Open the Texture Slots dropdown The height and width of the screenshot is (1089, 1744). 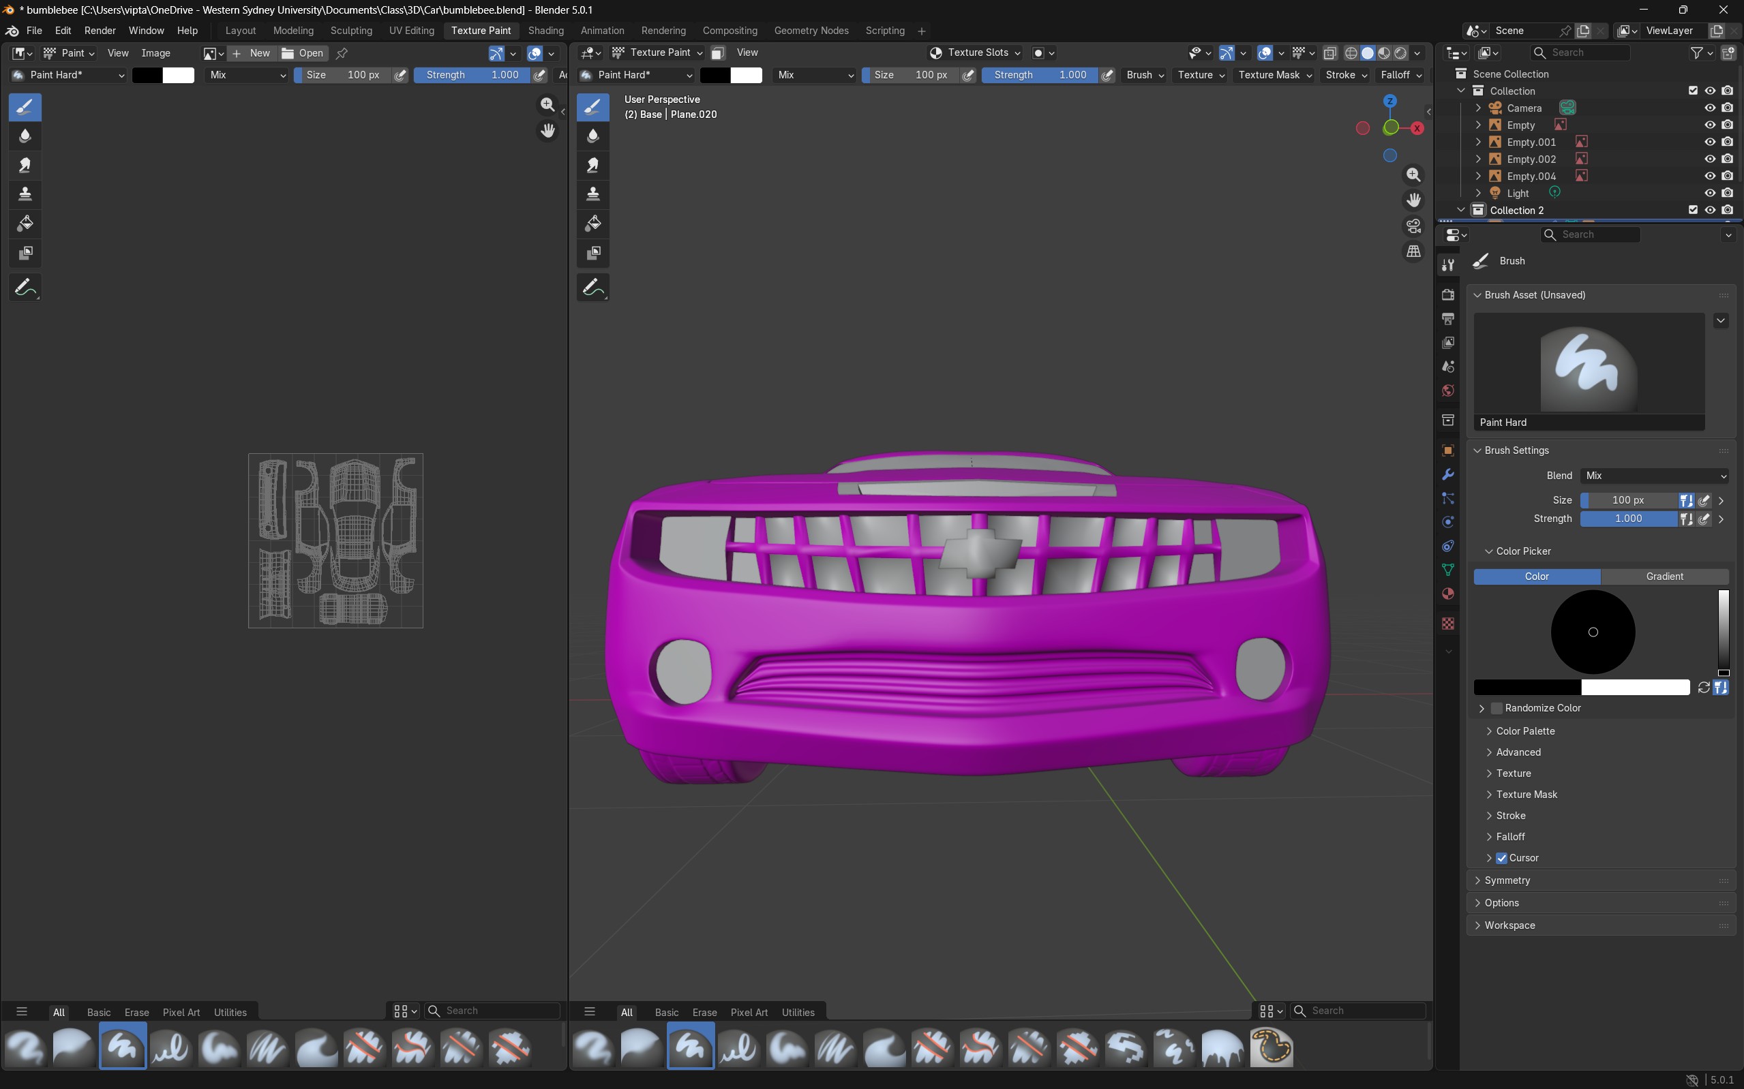tap(975, 52)
